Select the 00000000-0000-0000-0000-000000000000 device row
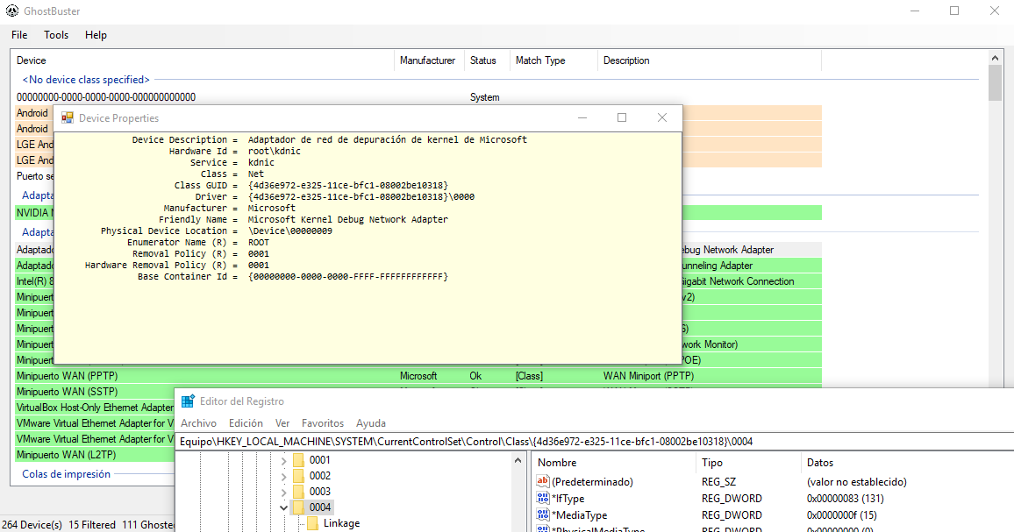The width and height of the screenshot is (1014, 532). (x=418, y=97)
